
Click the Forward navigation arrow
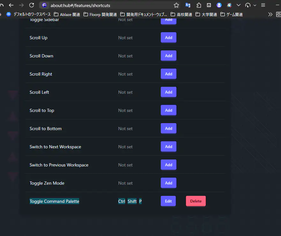[21, 5]
